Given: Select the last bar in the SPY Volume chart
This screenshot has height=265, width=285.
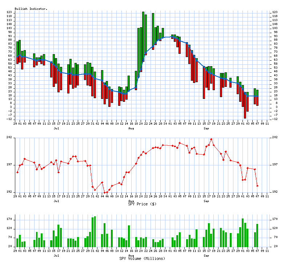Looking at the screenshot, I should (257, 235).
